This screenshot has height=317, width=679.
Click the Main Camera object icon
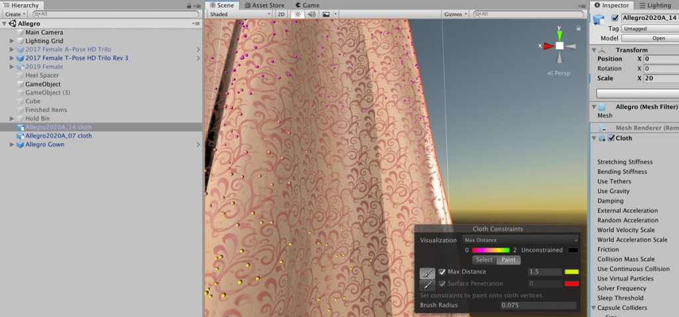click(x=20, y=32)
